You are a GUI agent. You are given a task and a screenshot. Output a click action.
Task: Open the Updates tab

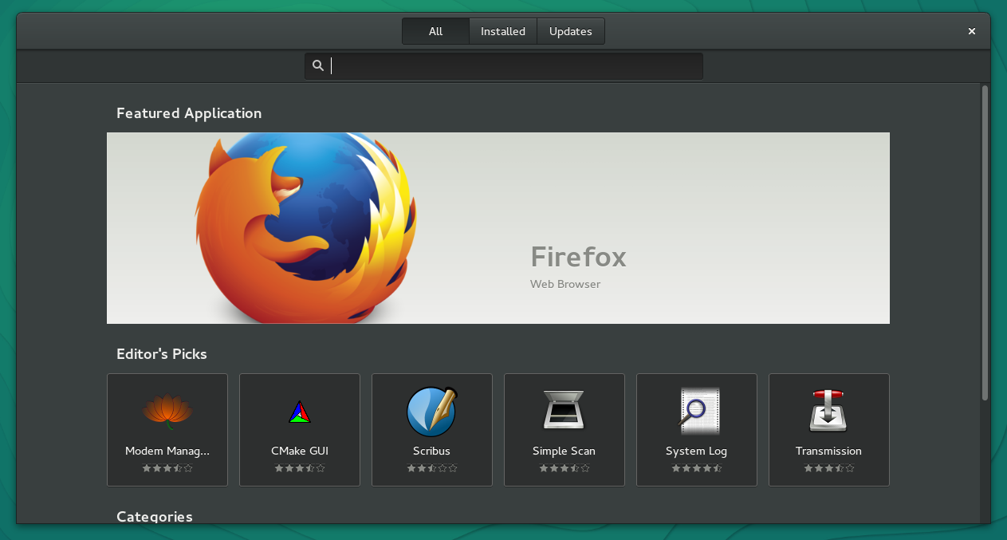click(x=570, y=30)
